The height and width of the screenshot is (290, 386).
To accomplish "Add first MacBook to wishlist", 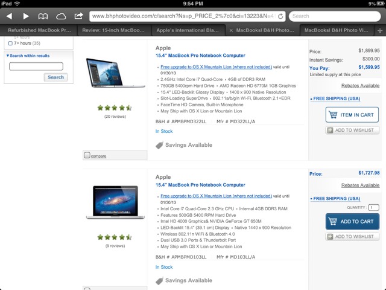I will coord(352,130).
